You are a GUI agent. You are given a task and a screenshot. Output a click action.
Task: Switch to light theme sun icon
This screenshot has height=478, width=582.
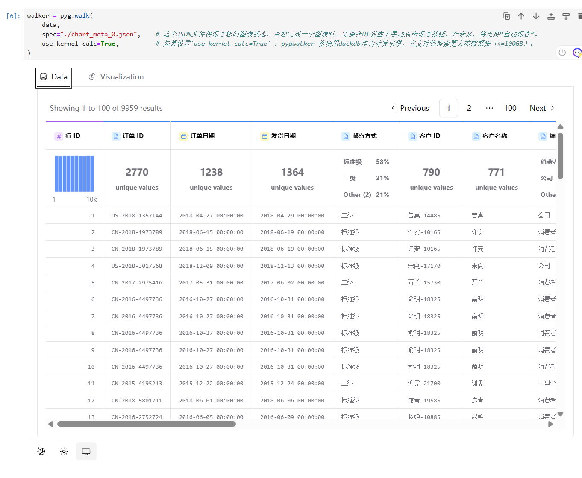(x=64, y=451)
